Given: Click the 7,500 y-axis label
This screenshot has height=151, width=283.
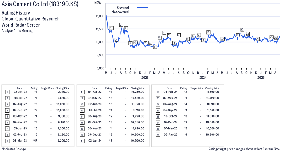Looking at the screenshot, I should [x=101, y=55].
